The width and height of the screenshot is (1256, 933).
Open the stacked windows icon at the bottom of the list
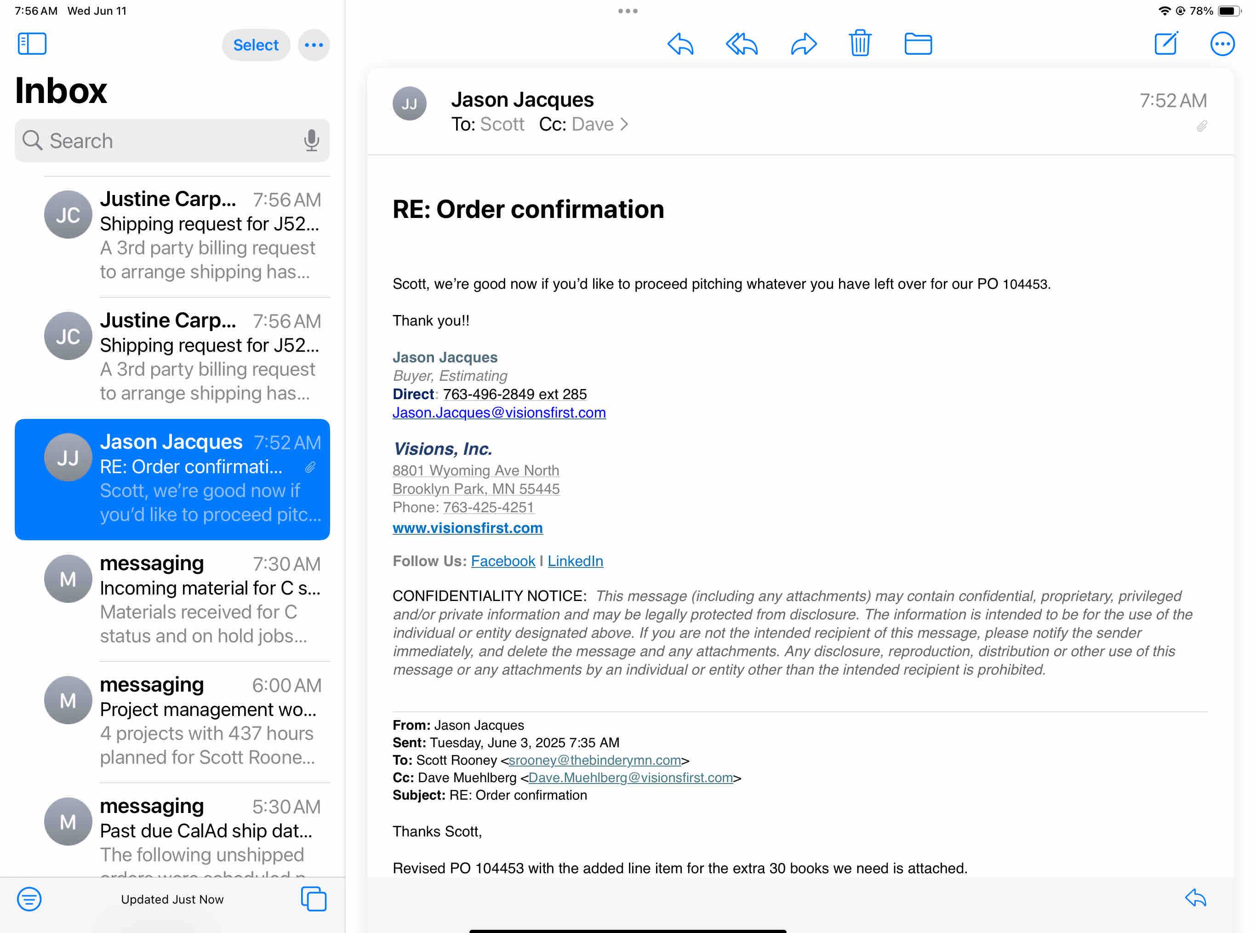point(313,899)
